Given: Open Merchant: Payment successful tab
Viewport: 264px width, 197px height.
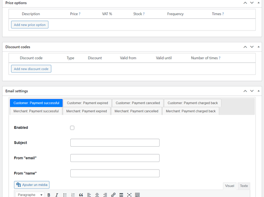Looking at the screenshot, I should tap(36, 111).
